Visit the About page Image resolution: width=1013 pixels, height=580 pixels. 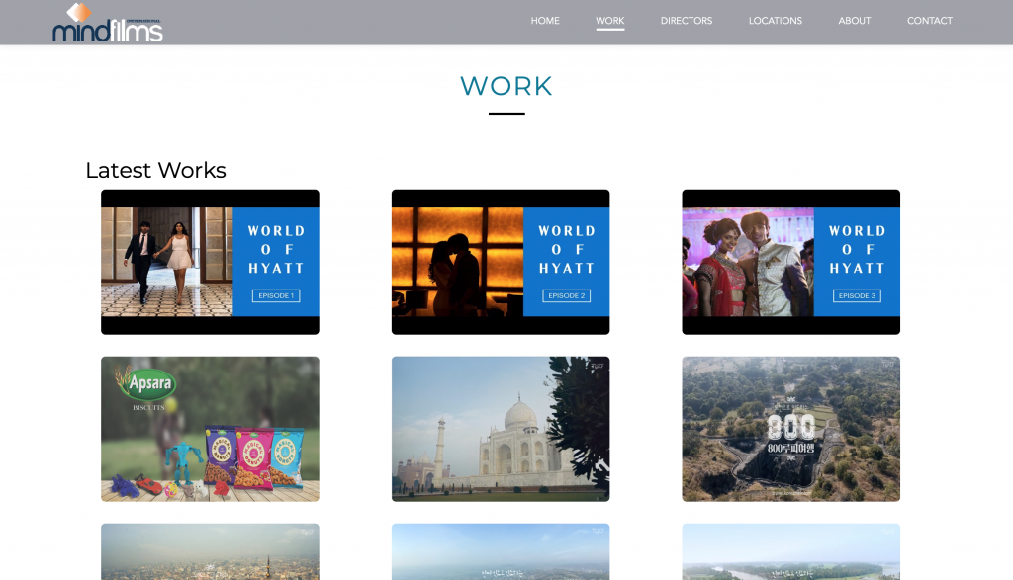pos(854,21)
